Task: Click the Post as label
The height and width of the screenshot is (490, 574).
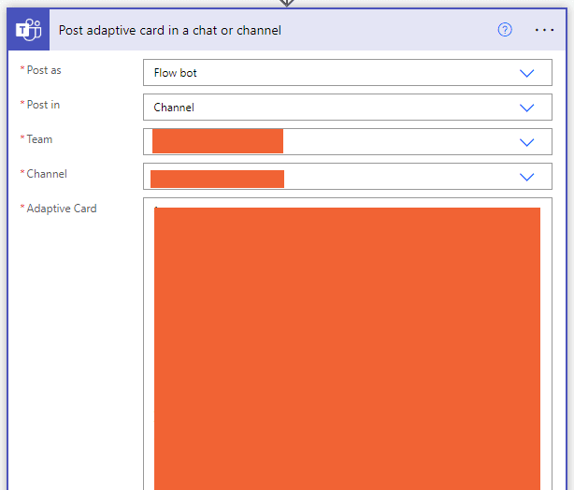Action: pos(44,70)
